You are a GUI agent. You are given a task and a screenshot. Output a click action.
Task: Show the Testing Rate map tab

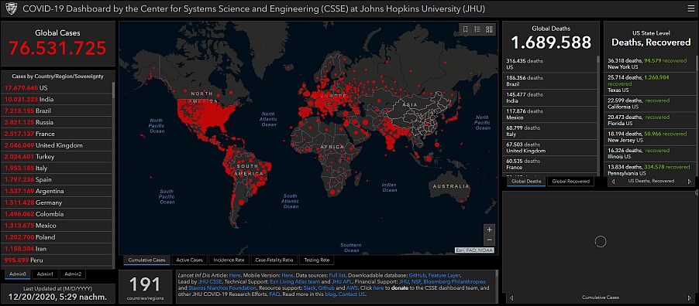[316, 260]
